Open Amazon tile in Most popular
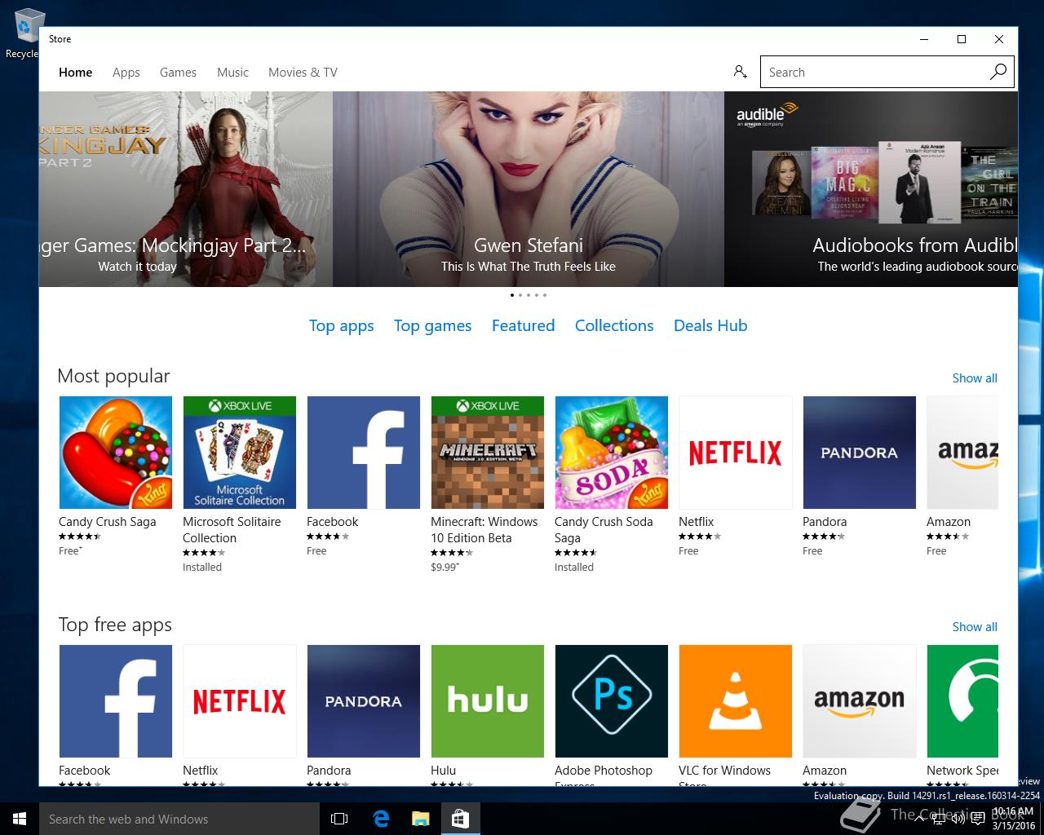Screen dimensions: 1044x835 click(x=962, y=453)
